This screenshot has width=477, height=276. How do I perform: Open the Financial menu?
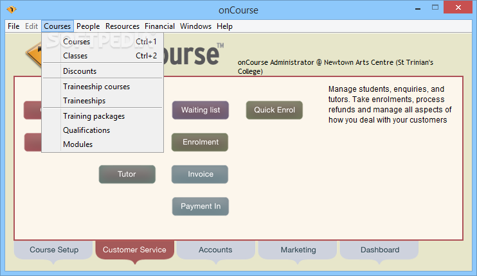click(x=159, y=26)
